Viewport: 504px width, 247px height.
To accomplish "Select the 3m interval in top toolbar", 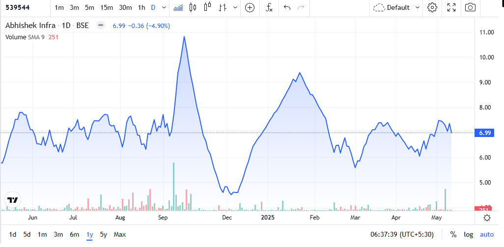I will (74, 8).
